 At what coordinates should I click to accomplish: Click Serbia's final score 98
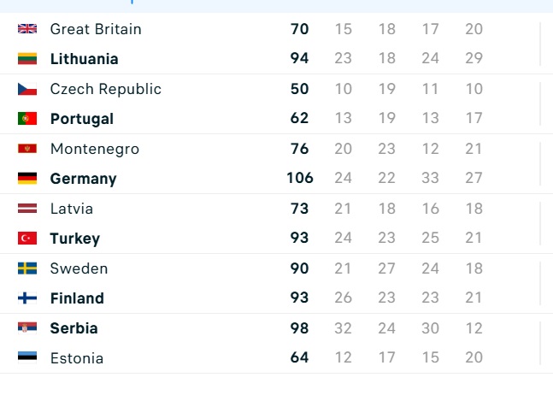(x=299, y=328)
